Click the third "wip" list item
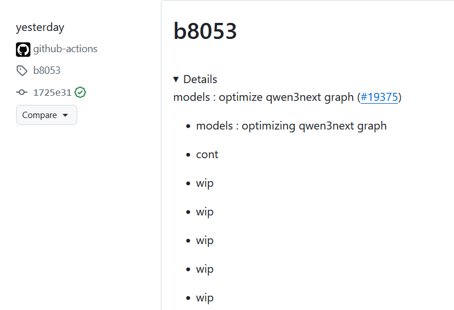The height and width of the screenshot is (310, 454). (x=204, y=241)
